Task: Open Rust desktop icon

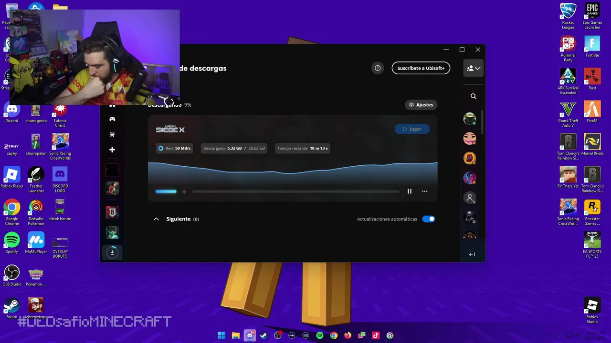Action: click(x=592, y=79)
